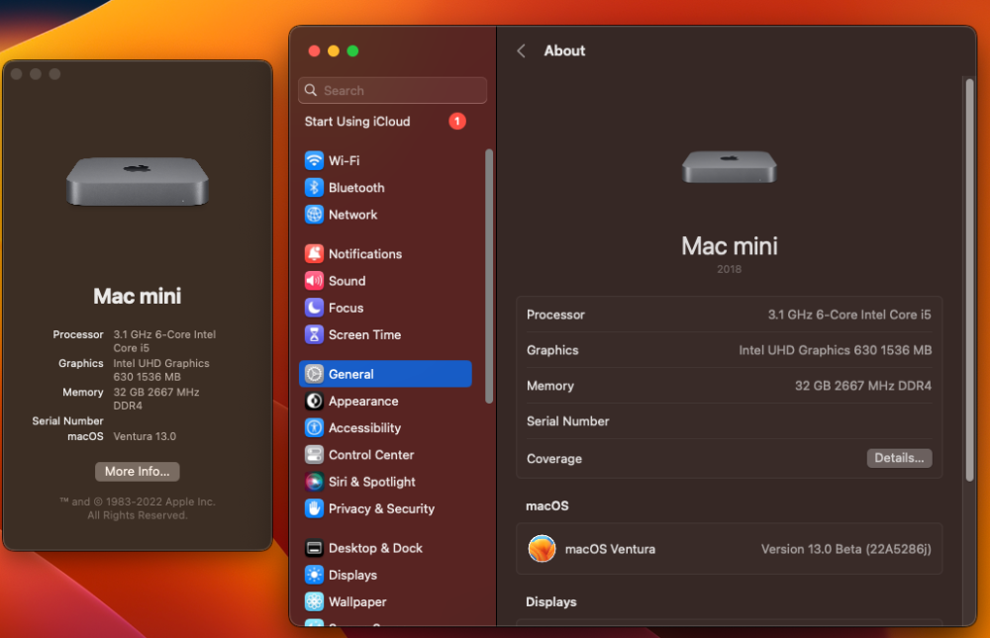
Task: Click the General gear icon
Action: click(314, 374)
